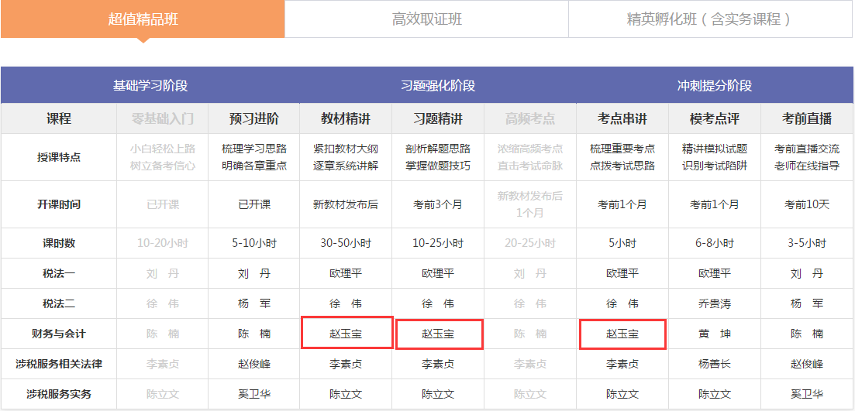Click the grayed-out 零基础入门 column header
Screen dimensions: 855x411
[x=162, y=118]
